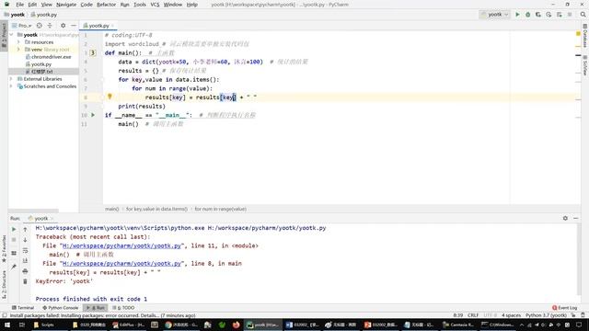This screenshot has height=331, width=589.
Task: Open Project panel gear settings
Action: pyautogui.click(x=63, y=25)
